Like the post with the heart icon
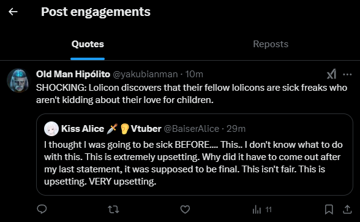The image size is (360, 222). coord(185,209)
